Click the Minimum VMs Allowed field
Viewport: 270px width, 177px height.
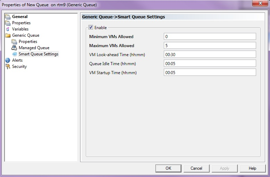coord(210,37)
